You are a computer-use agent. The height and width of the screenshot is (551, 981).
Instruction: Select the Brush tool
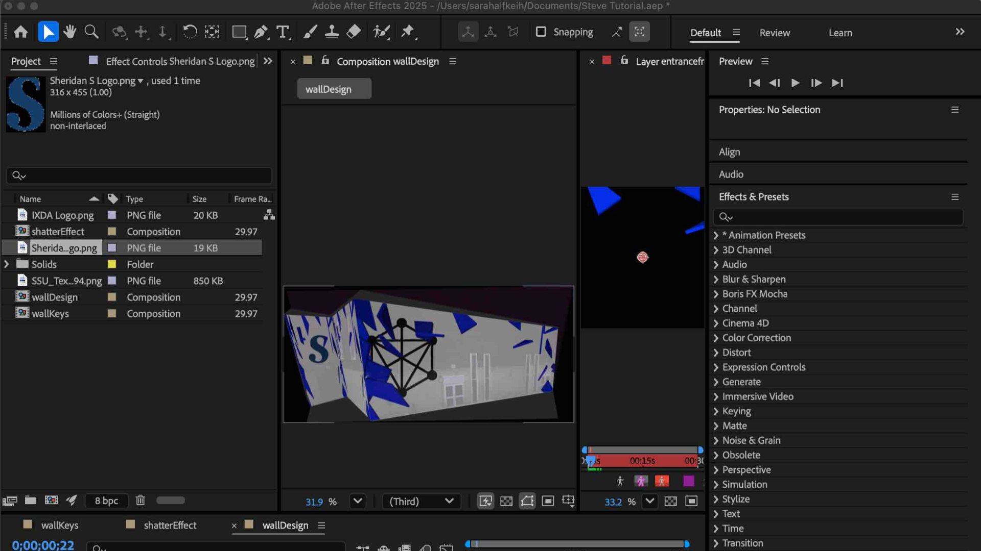click(x=309, y=32)
